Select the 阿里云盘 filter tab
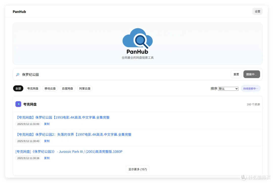Image resolution: width=273 pixels, height=183 pixels. 85,88
